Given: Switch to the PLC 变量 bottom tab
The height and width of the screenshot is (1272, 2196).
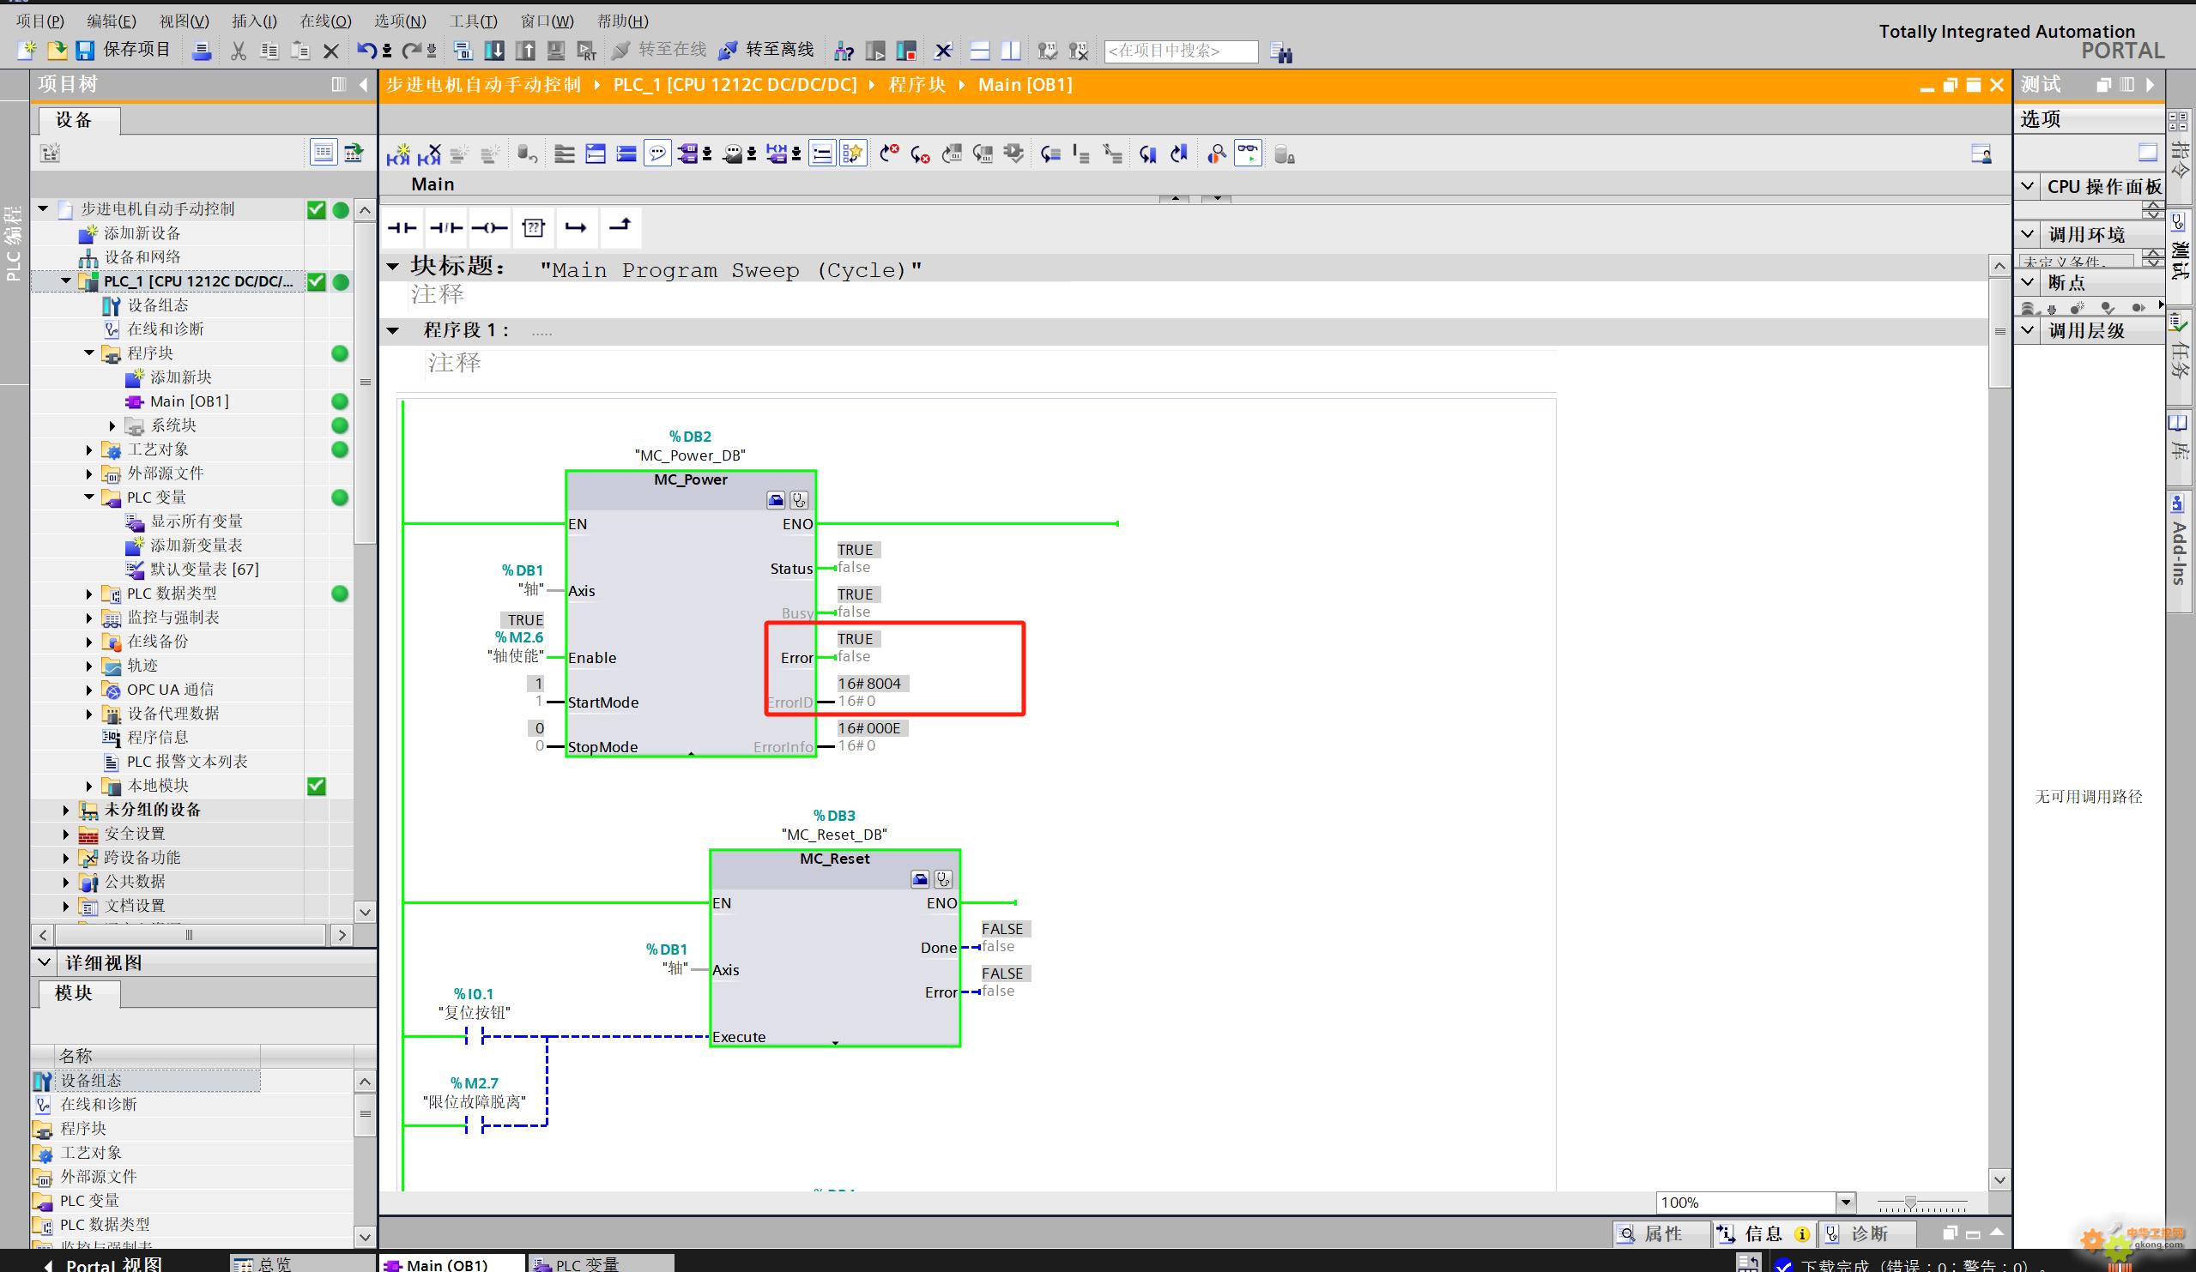Looking at the screenshot, I should pos(601,1264).
